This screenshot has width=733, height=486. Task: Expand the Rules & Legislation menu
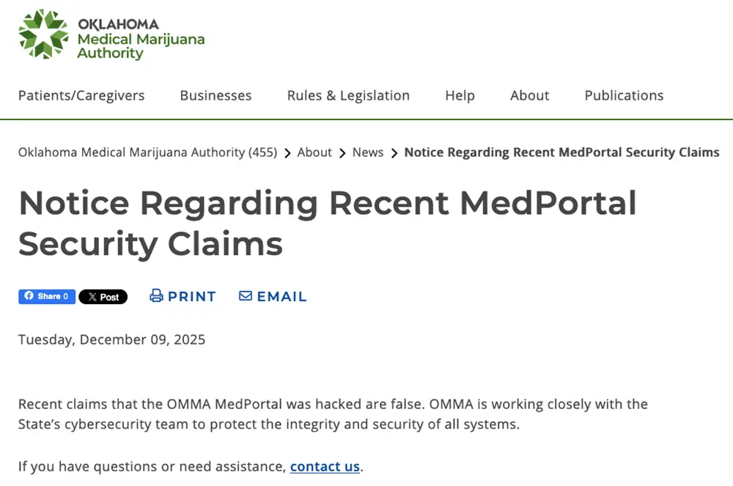pos(348,95)
